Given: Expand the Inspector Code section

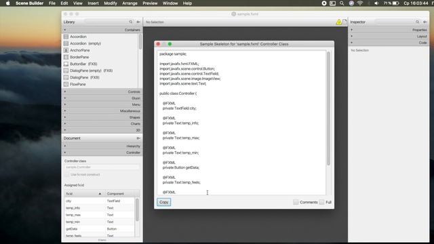Looking at the screenshot, I should coord(389,43).
